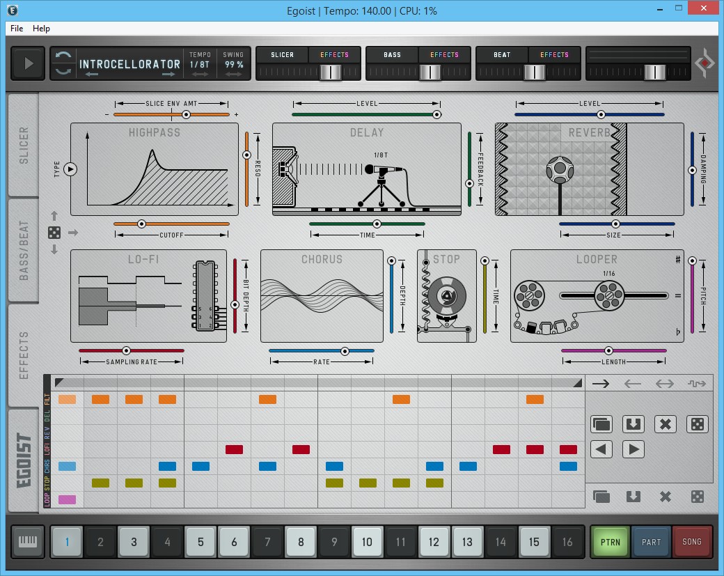
Task: Open the File menu
Action: [x=17, y=29]
